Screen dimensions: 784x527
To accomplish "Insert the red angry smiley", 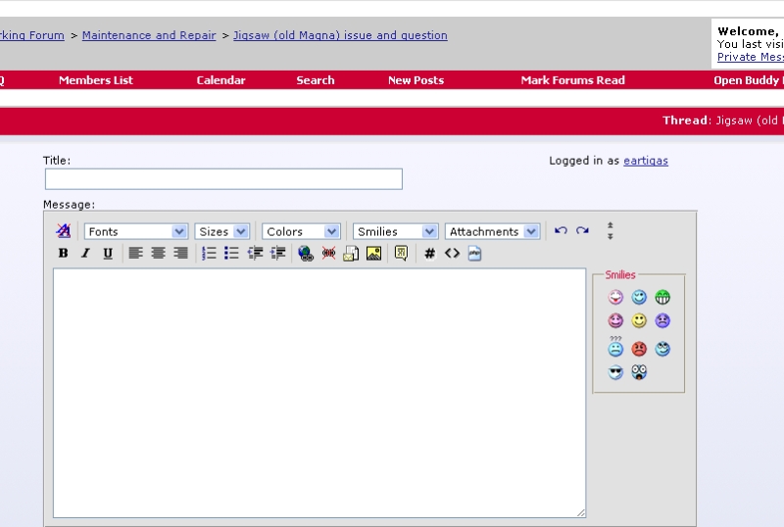I will click(x=639, y=349).
